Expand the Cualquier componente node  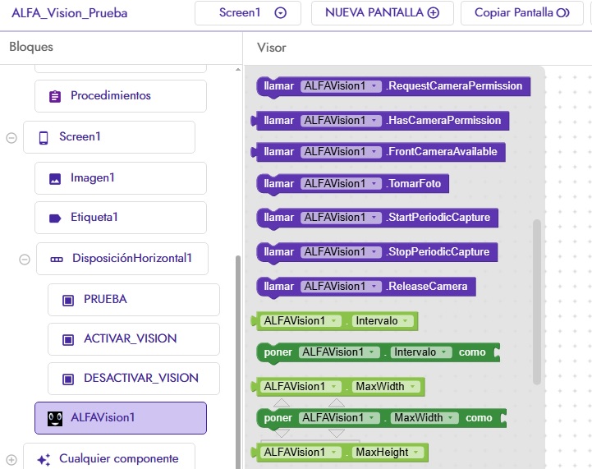(x=11, y=460)
